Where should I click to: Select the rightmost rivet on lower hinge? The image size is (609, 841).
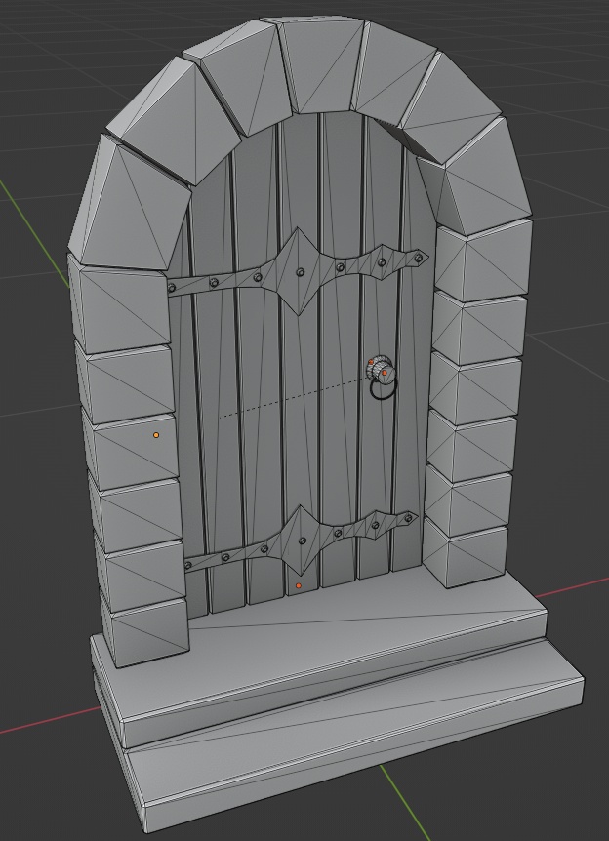408,519
